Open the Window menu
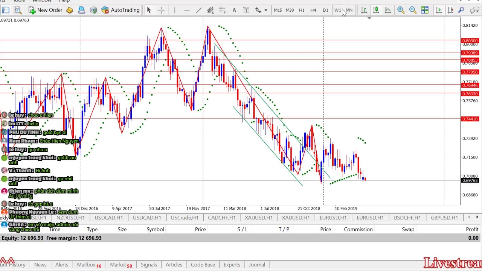The height and width of the screenshot is (271, 482). tap(42, 1)
